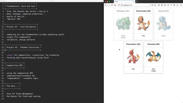Open the browser home page
Screen dimensions: 183x103
115,5
